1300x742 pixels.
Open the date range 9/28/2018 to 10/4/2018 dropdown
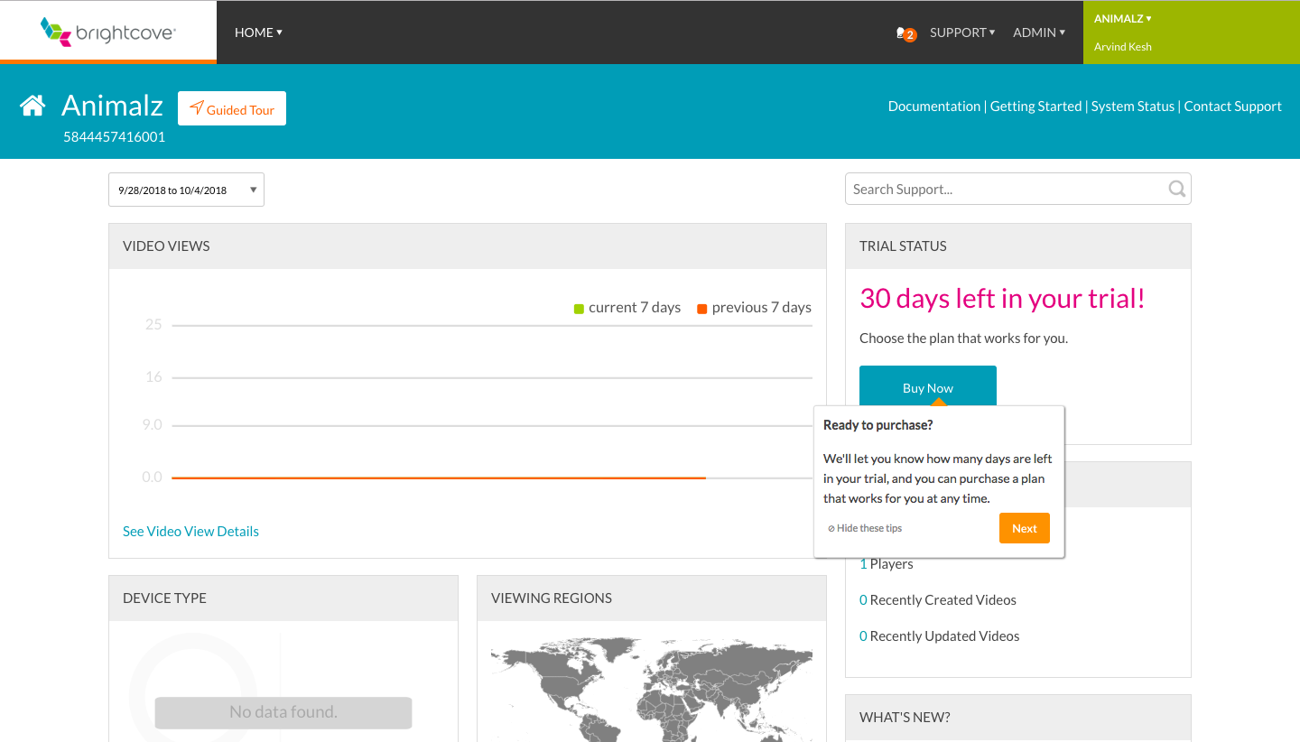coord(186,190)
